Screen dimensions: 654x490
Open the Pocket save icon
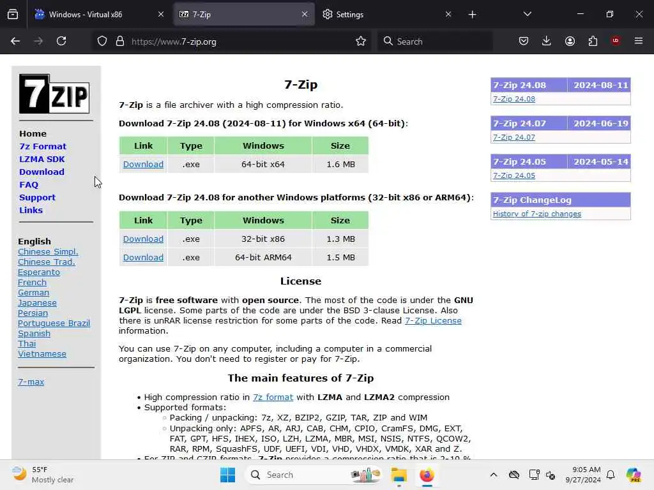(x=524, y=41)
